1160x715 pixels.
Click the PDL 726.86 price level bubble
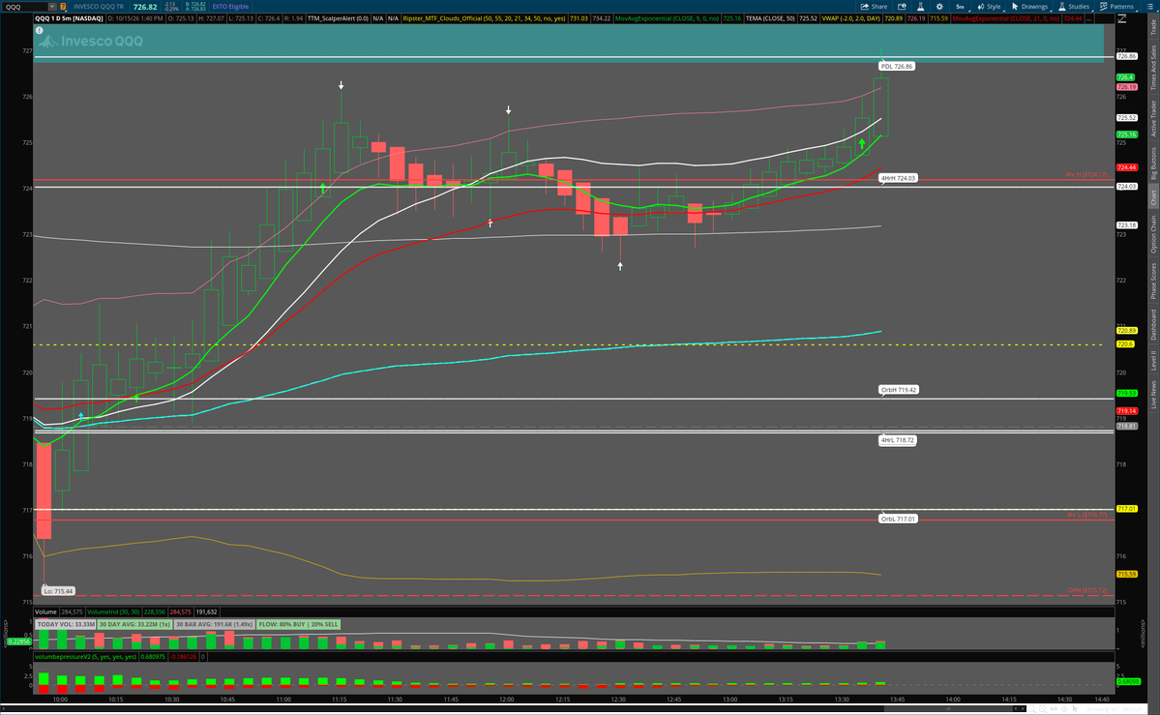click(x=897, y=67)
